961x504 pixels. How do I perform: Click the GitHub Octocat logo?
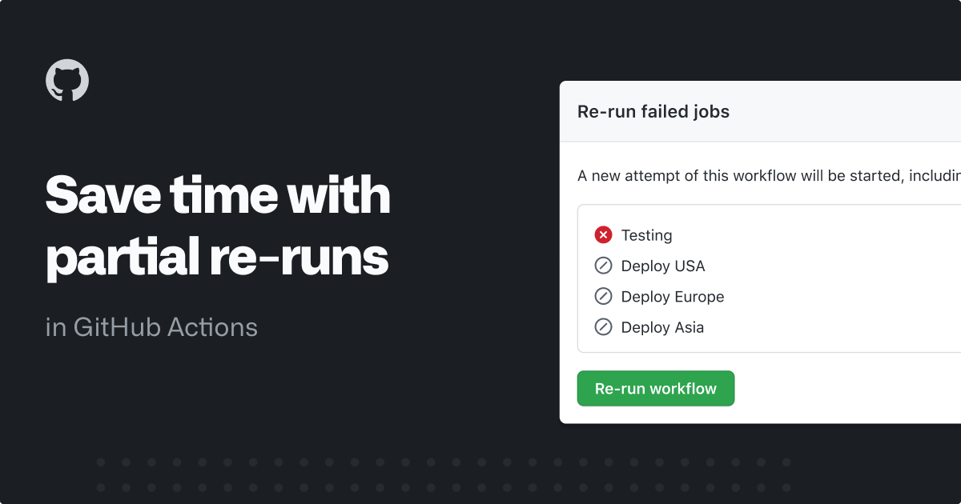tap(67, 80)
